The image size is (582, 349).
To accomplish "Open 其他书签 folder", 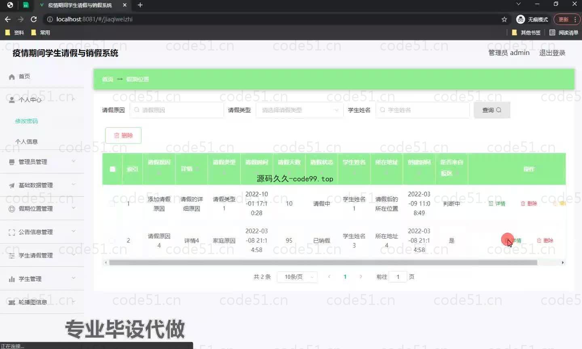I will (x=526, y=33).
